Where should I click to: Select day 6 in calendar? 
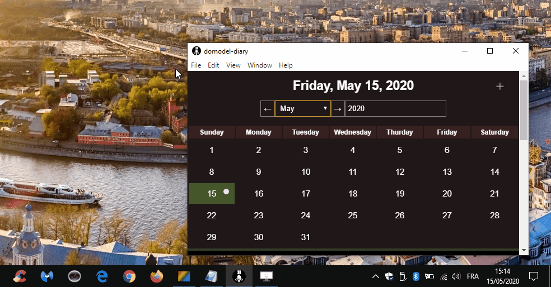pyautogui.click(x=447, y=150)
